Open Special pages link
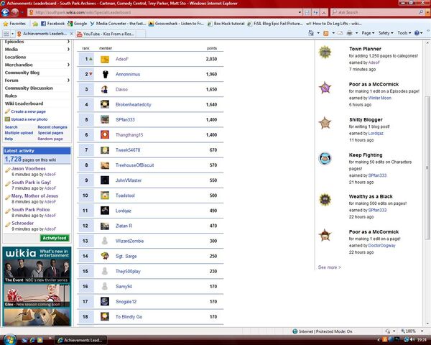The image size is (431, 345). 50,133
